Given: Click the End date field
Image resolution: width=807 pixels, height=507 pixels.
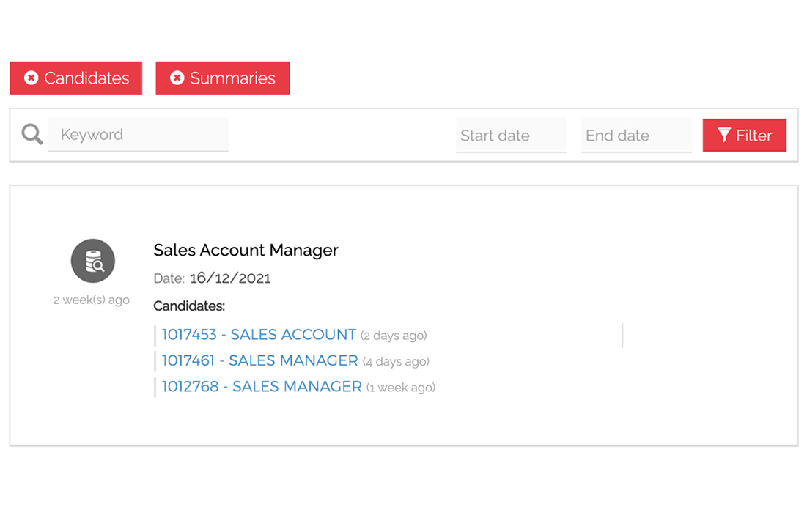Looking at the screenshot, I should [x=635, y=136].
